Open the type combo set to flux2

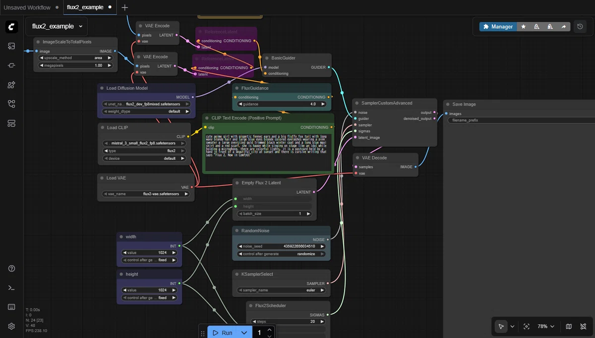pyautogui.click(x=144, y=151)
